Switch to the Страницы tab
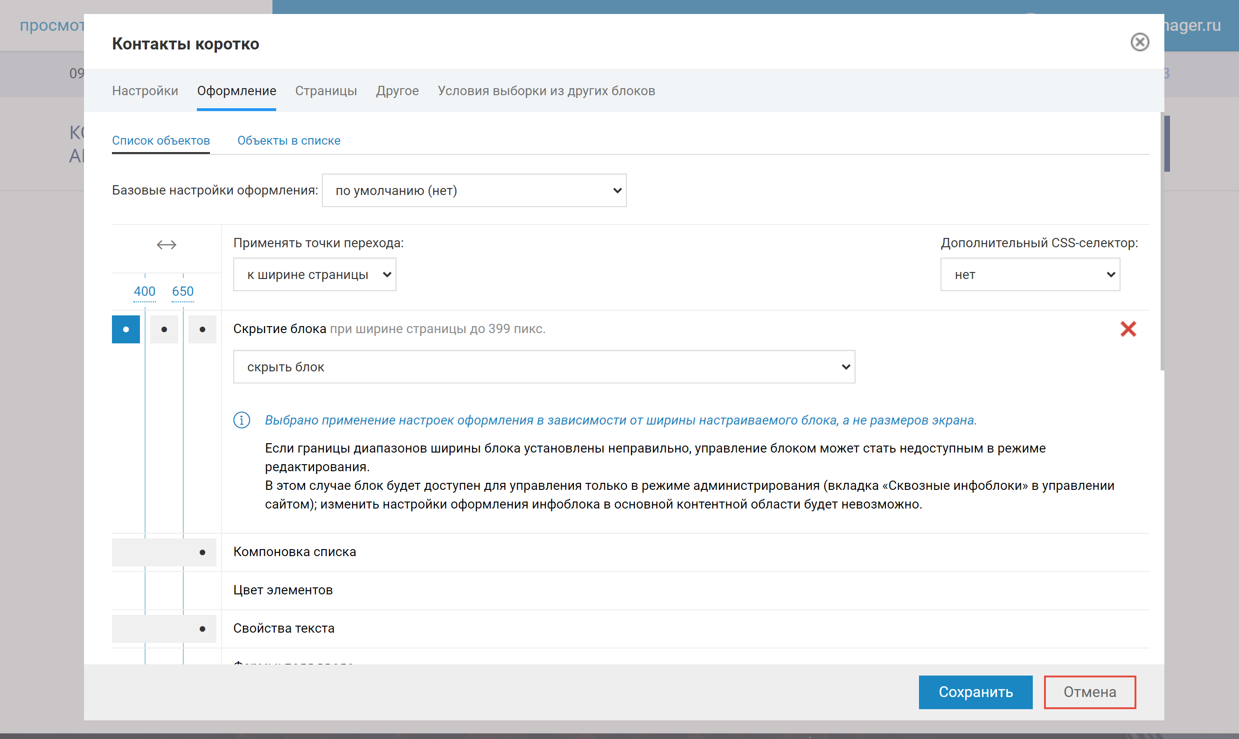The image size is (1239, 739). 326,91
